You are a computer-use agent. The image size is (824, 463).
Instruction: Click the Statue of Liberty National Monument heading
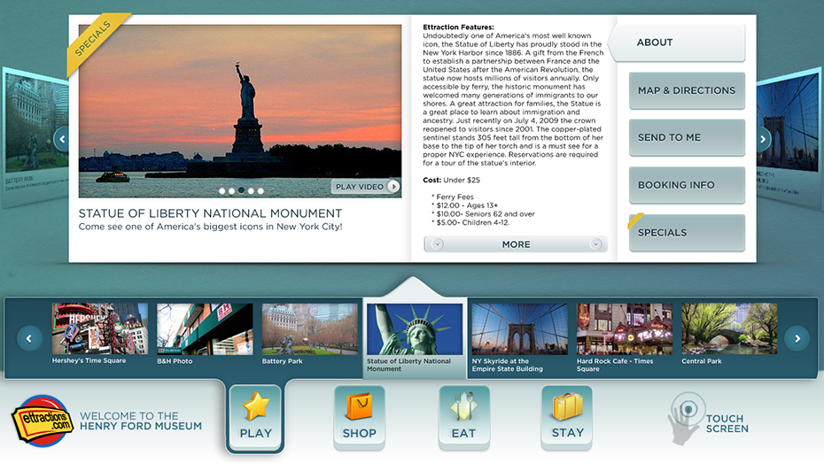tap(210, 213)
